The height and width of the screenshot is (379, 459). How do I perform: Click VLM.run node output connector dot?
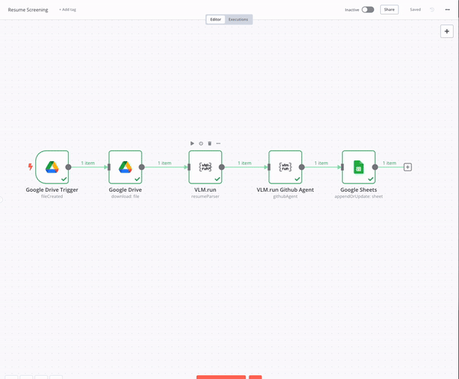[222, 167]
